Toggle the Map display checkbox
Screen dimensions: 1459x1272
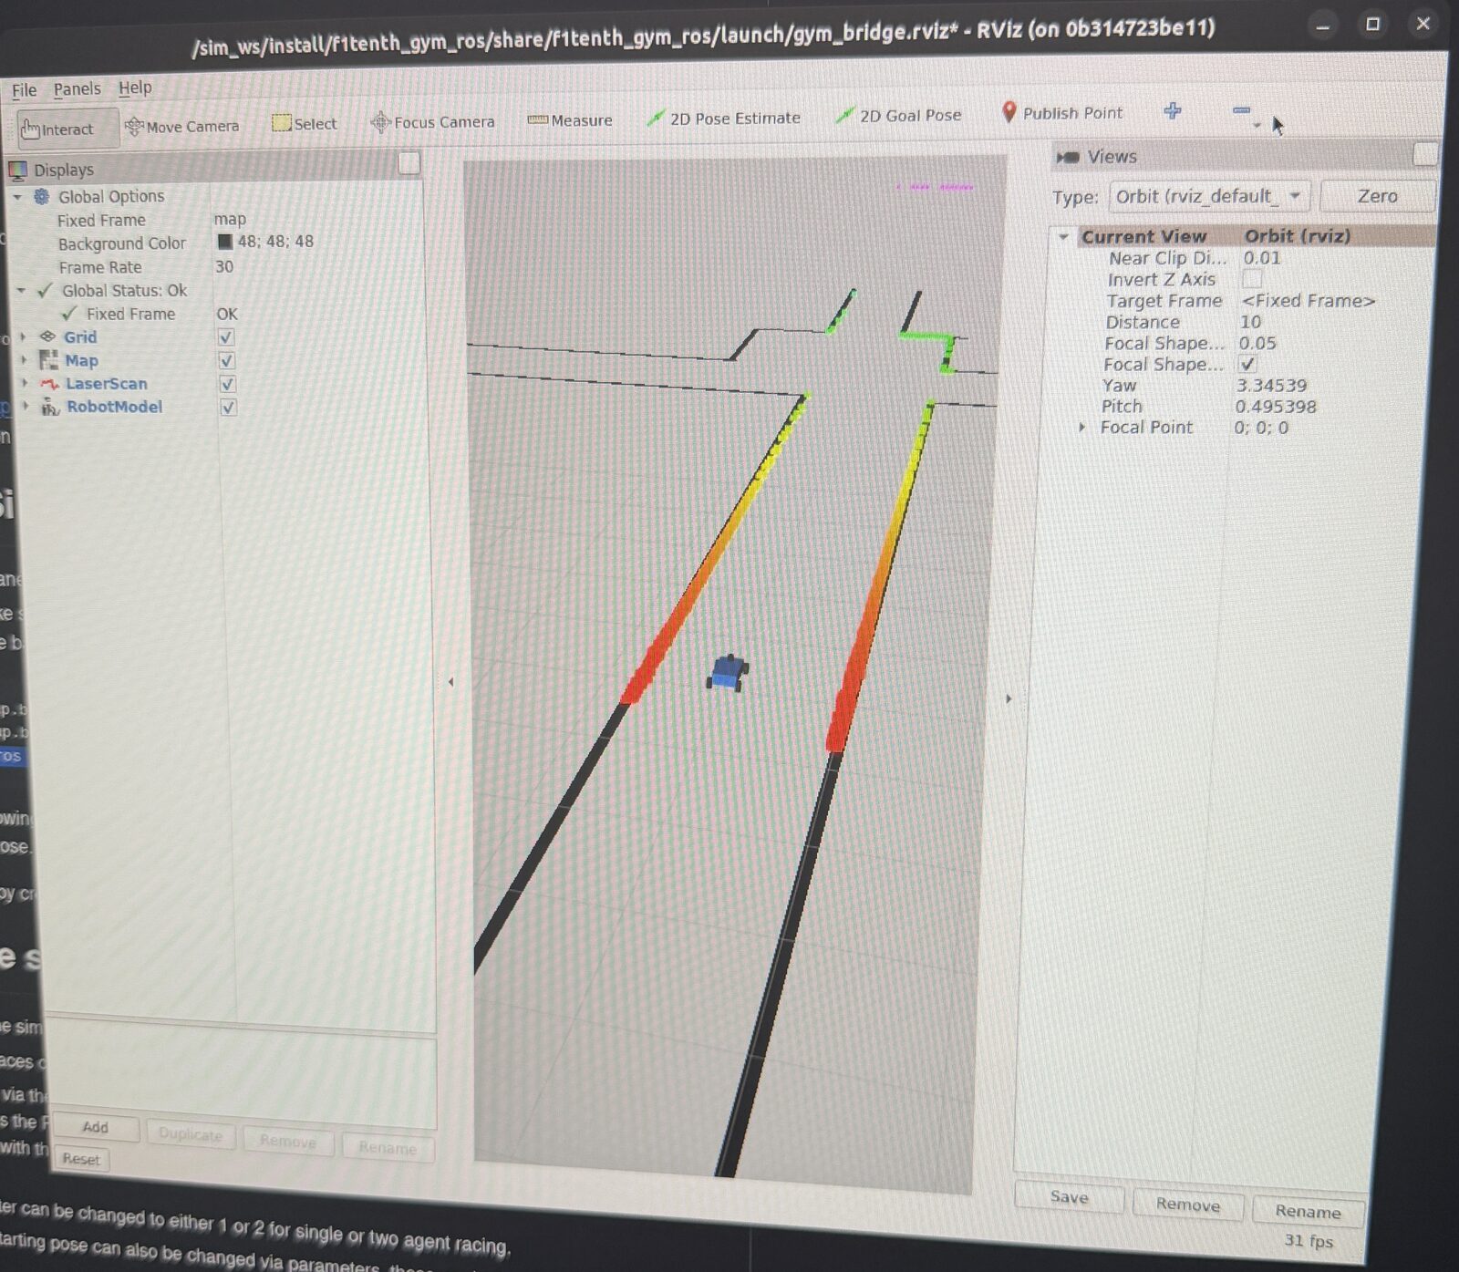[x=227, y=360]
